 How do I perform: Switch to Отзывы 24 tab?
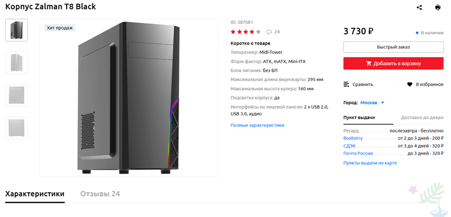coord(100,194)
